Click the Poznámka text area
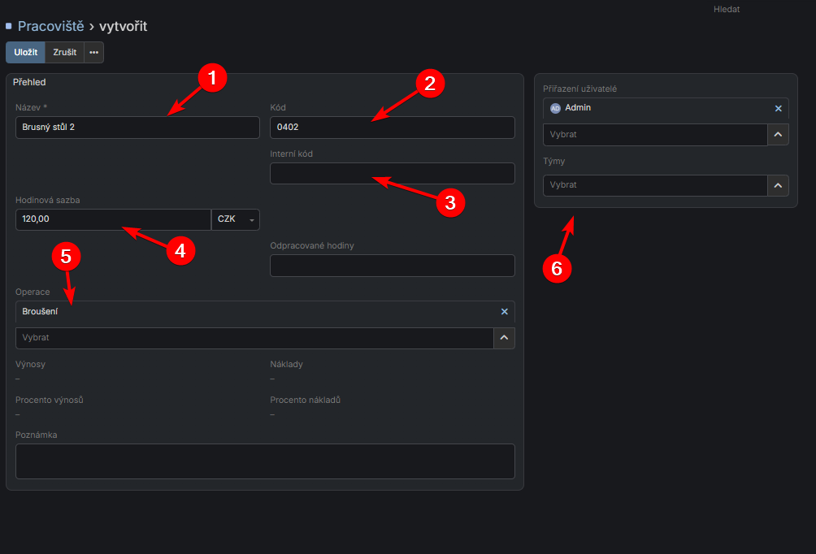The image size is (816, 554). pos(265,461)
